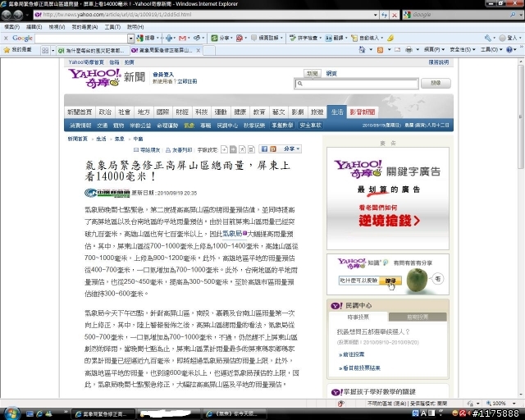The width and height of the screenshot is (525, 420).
Task: Click the 立即註冊 register link
Action: pos(187,81)
